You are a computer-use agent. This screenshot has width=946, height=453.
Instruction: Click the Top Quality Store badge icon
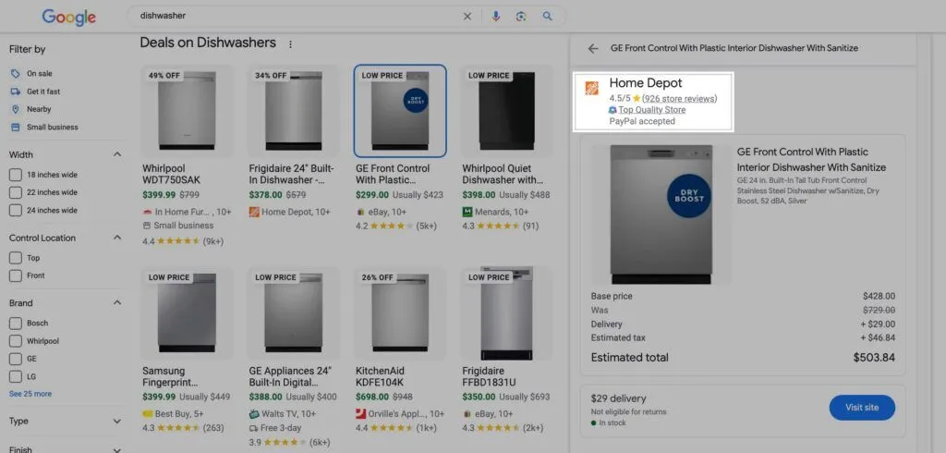(612, 110)
